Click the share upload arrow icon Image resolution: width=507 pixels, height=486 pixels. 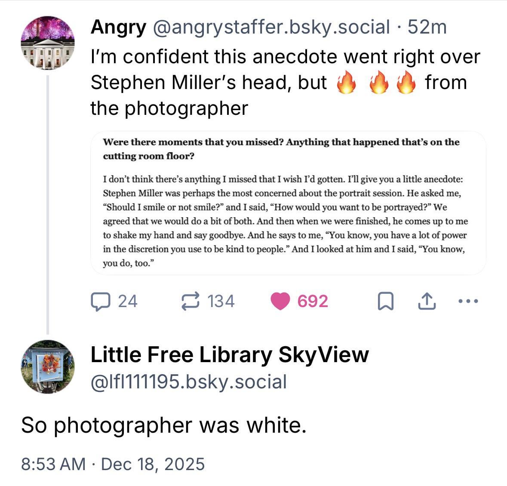point(427,301)
